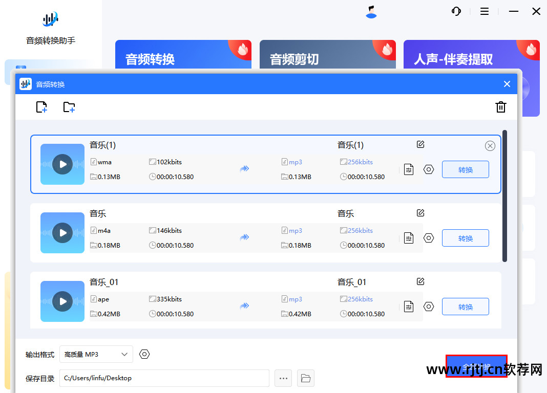This screenshot has height=393, width=547.
Task: Clear the list with the trash icon
Action: (x=500, y=107)
